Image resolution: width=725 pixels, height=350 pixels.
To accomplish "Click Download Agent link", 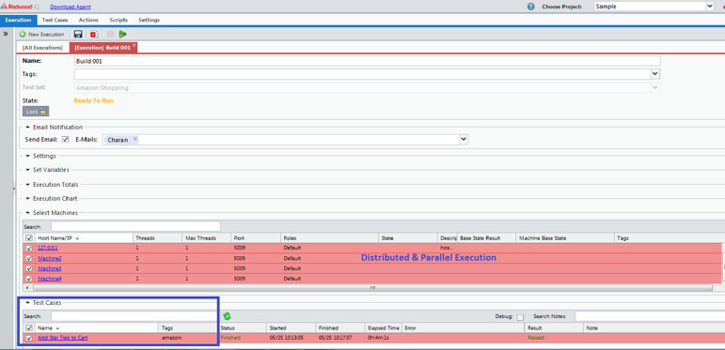I will coord(71,7).
